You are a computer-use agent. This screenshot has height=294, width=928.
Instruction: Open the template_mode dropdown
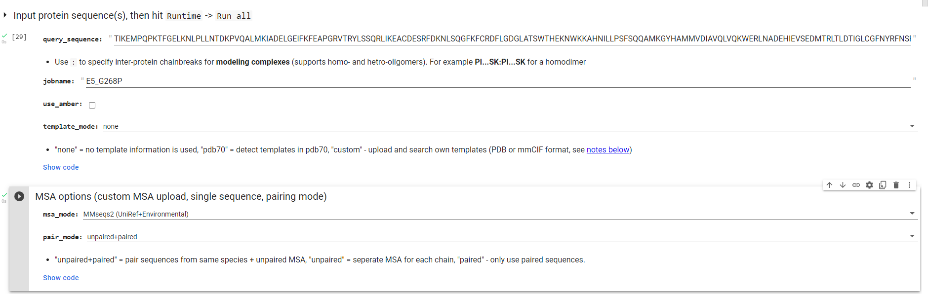(x=912, y=126)
